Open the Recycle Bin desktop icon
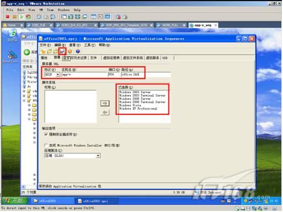Image resolution: width=283 pixels, height=212 pixels. 12,35
